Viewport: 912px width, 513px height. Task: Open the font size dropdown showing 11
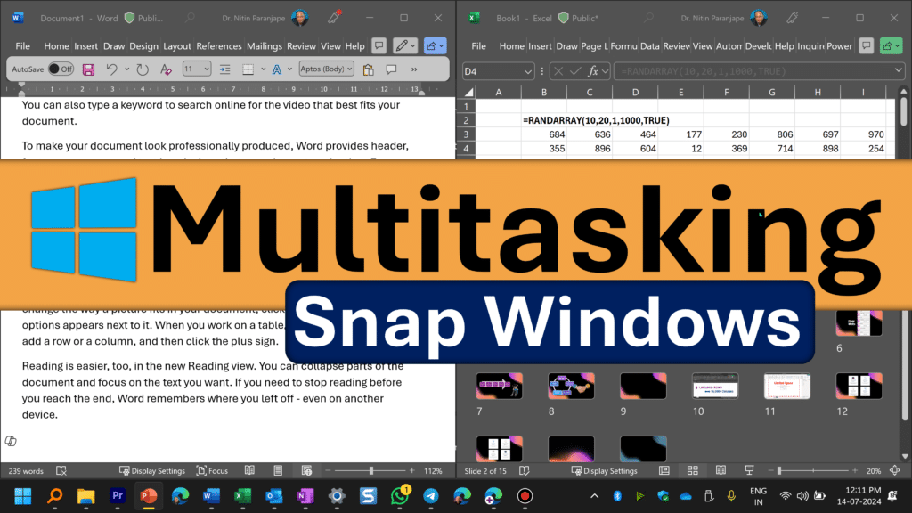click(x=196, y=69)
